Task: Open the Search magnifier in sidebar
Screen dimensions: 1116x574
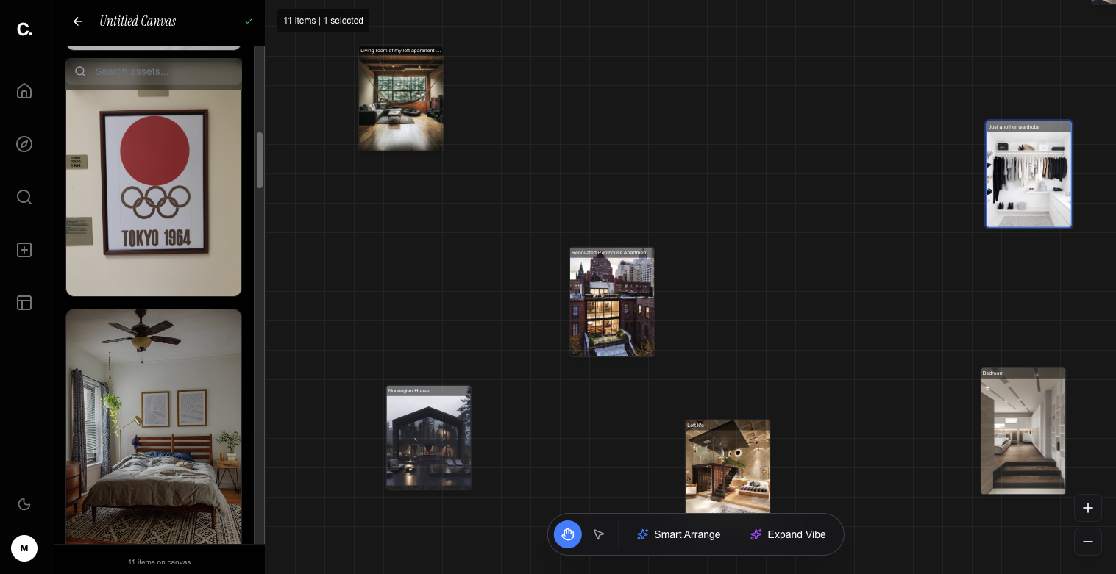Action: [x=24, y=197]
